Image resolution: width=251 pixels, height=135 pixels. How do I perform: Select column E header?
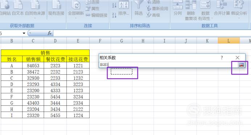click(78, 41)
